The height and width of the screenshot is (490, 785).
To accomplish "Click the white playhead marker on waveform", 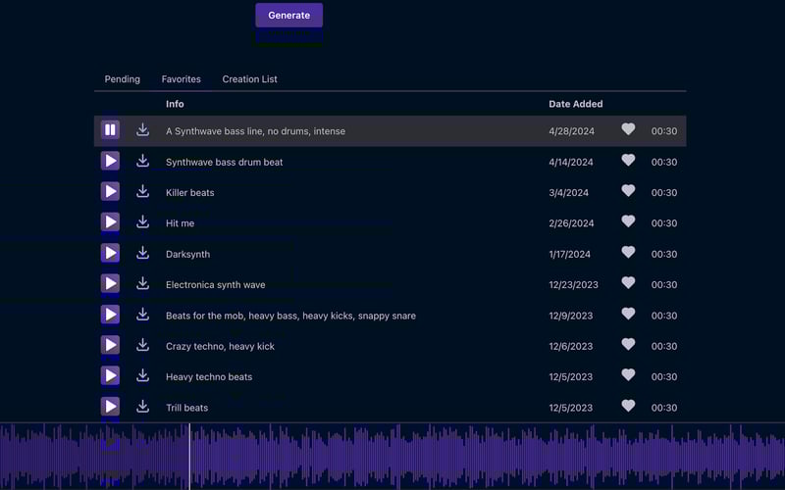I will (189, 457).
